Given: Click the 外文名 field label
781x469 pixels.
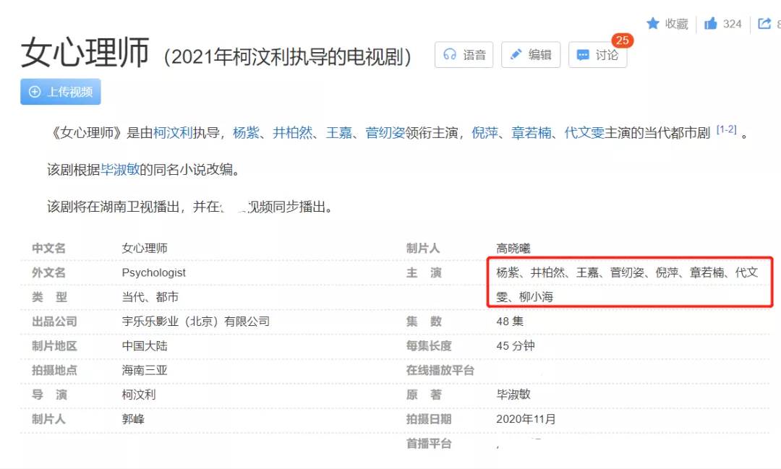Looking at the screenshot, I should 49,272.
